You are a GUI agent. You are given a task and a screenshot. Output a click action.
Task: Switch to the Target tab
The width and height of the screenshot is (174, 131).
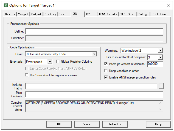(x=23, y=14)
